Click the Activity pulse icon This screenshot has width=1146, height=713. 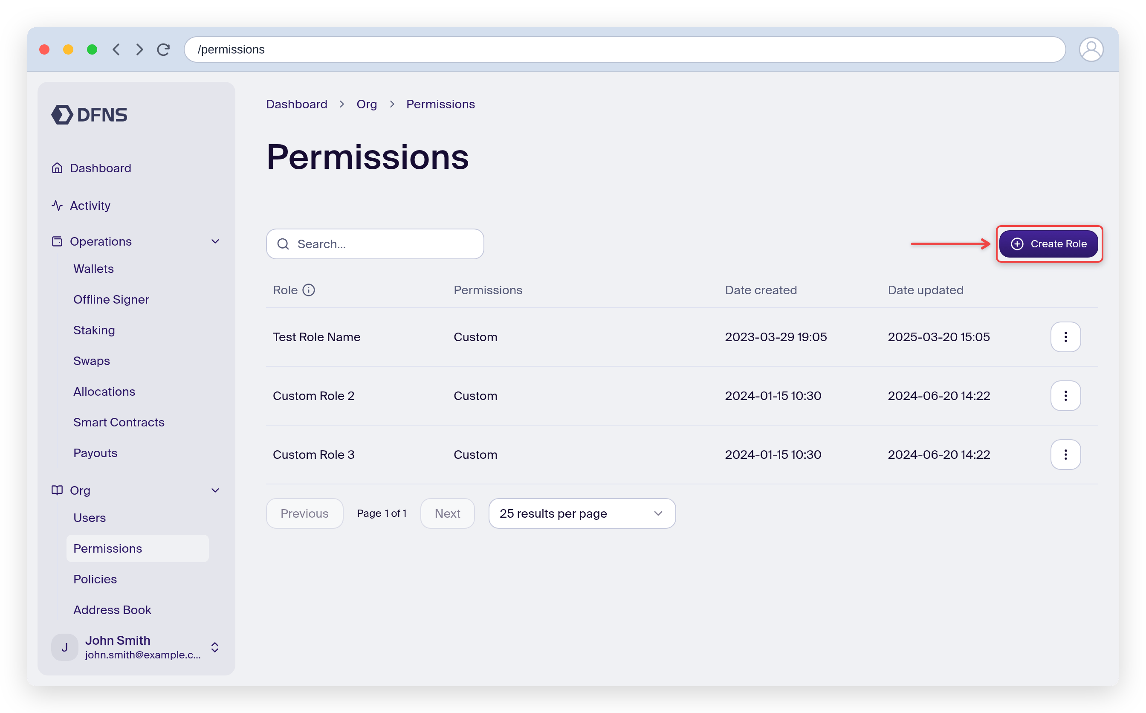pyautogui.click(x=57, y=206)
